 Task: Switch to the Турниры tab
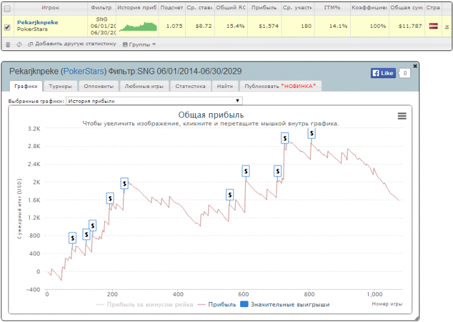(60, 86)
